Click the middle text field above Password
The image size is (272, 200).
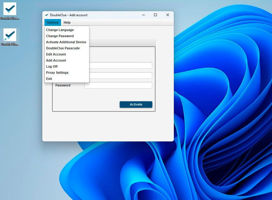[121, 76]
